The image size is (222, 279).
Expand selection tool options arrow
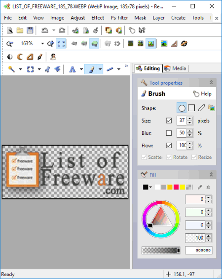(39, 69)
